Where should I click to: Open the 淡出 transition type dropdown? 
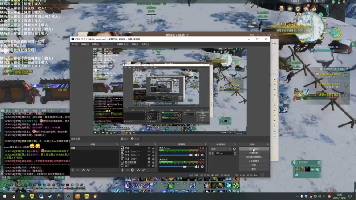[x=221, y=149]
